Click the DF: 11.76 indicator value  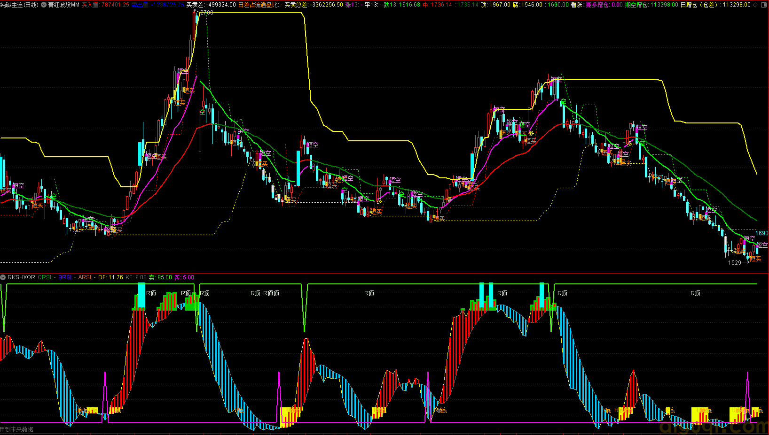click(110, 277)
